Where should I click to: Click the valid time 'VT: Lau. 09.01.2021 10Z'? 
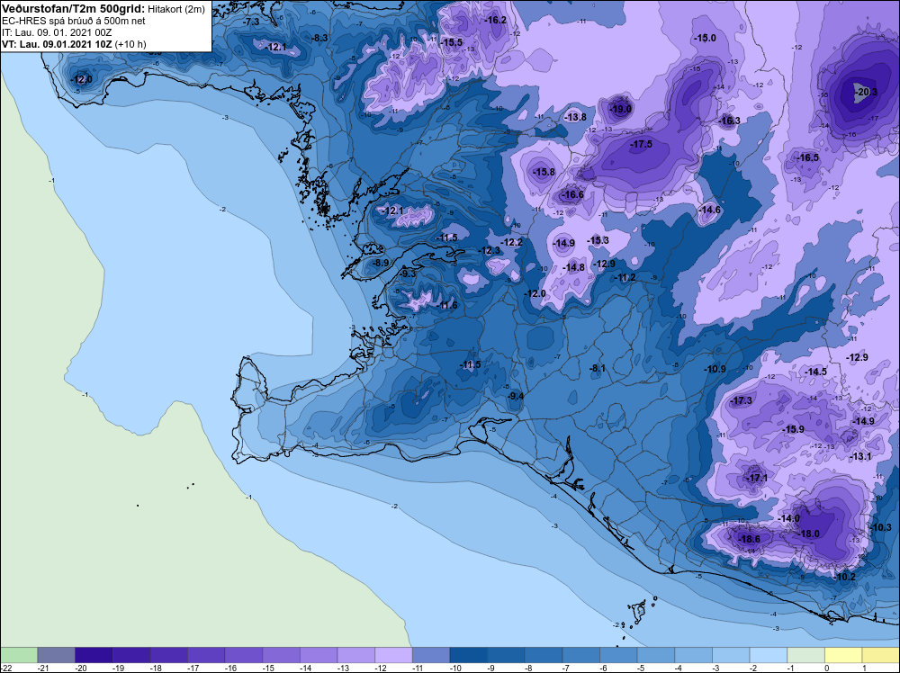58,44
